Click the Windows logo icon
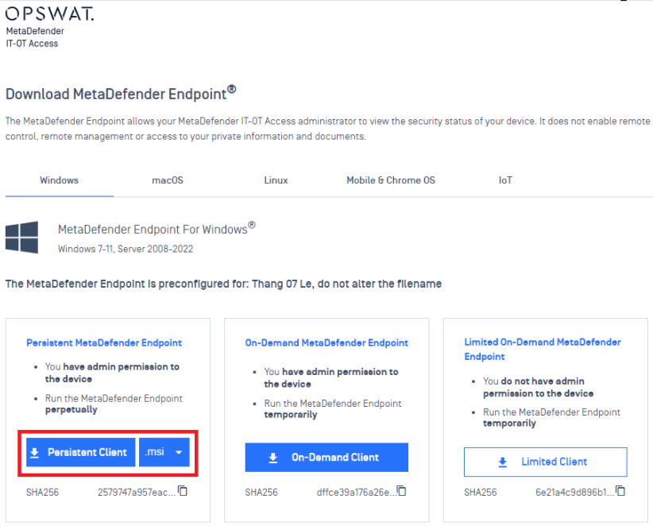The height and width of the screenshot is (526, 653). 21,237
